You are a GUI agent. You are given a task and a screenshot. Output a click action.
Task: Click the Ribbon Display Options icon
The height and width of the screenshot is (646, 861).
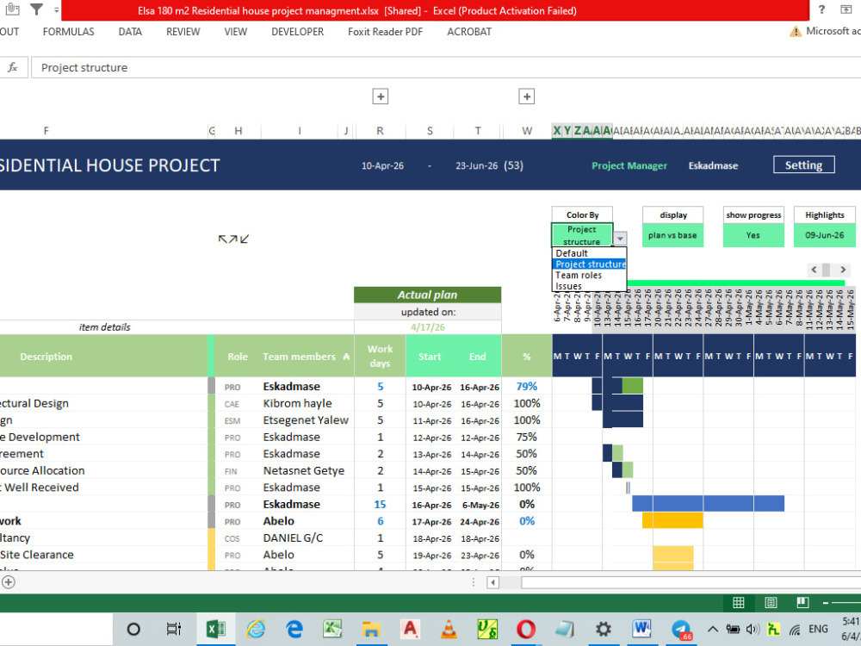pyautogui.click(x=846, y=9)
